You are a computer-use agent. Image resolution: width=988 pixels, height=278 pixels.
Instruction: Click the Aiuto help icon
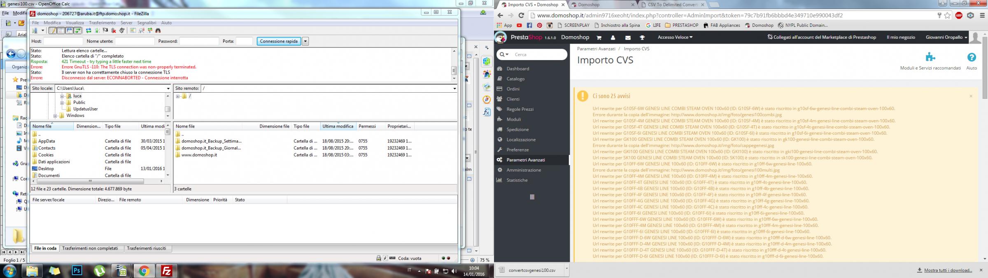(x=972, y=62)
